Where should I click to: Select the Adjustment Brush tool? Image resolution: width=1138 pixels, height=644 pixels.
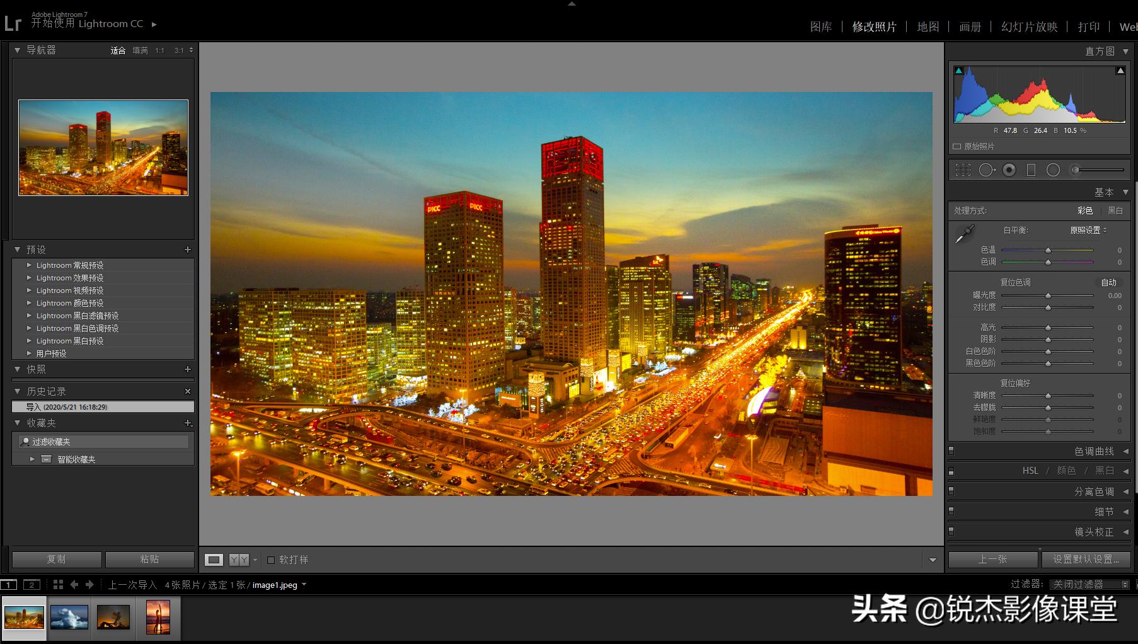point(1074,170)
